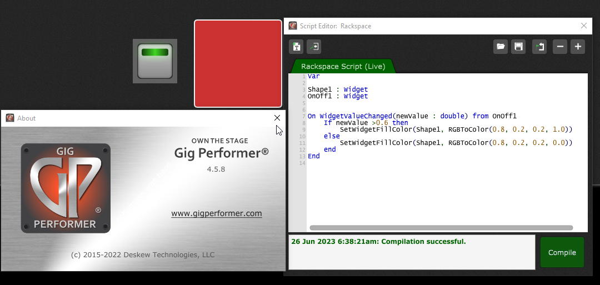Image resolution: width=600 pixels, height=285 pixels.
Task: Select the Rackspace Script (Live) tab
Action: click(343, 66)
